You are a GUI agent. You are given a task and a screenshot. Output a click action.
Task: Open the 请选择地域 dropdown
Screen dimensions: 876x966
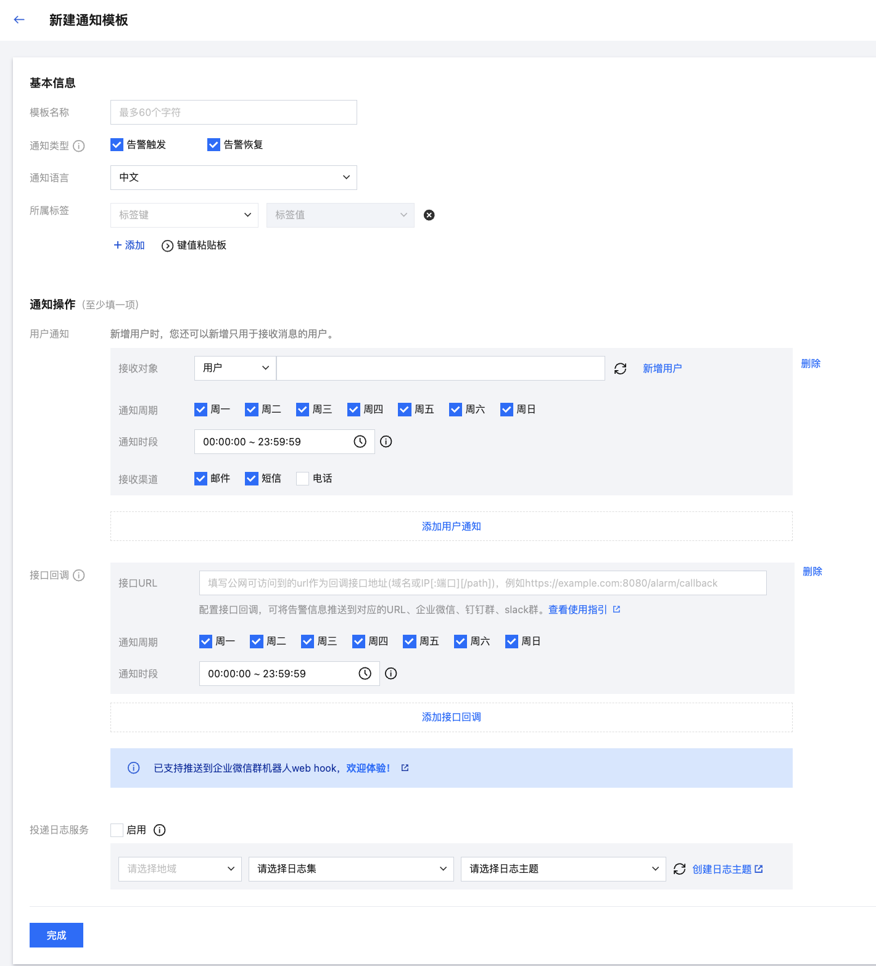pyautogui.click(x=180, y=869)
